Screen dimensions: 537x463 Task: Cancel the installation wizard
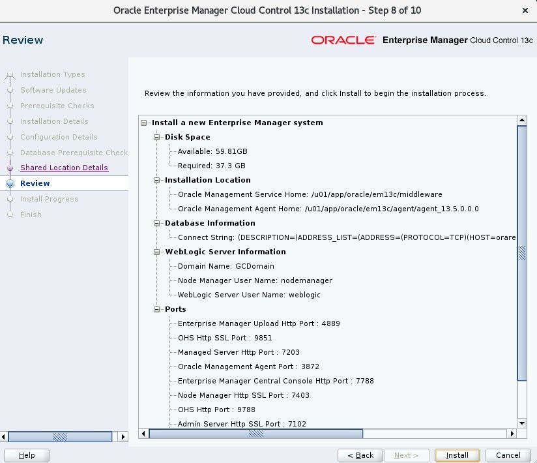pyautogui.click(x=508, y=455)
